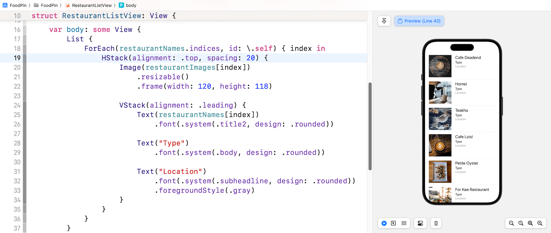Zoom preview to fit
551x233 pixels.
[530, 223]
